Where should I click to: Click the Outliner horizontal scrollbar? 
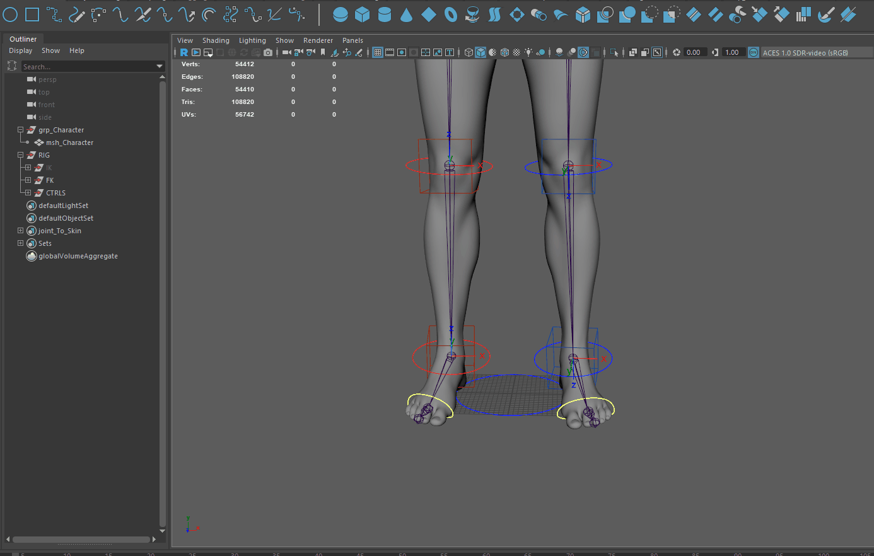81,539
